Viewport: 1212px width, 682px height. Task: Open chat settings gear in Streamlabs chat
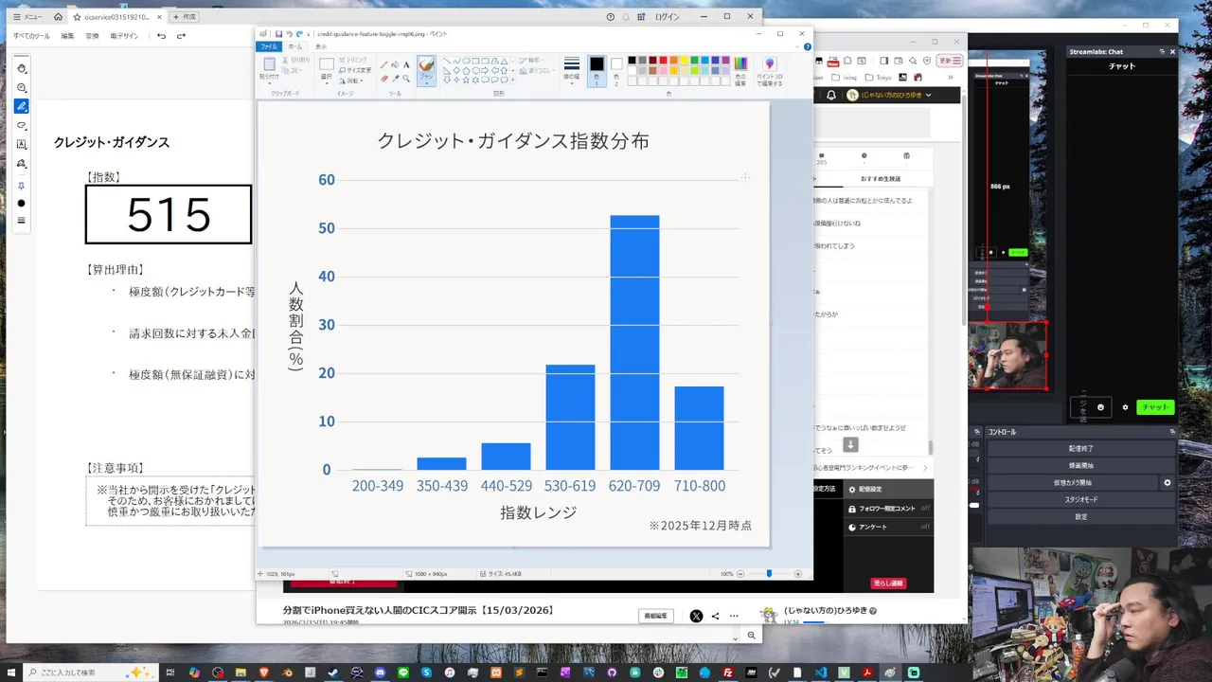(1125, 407)
